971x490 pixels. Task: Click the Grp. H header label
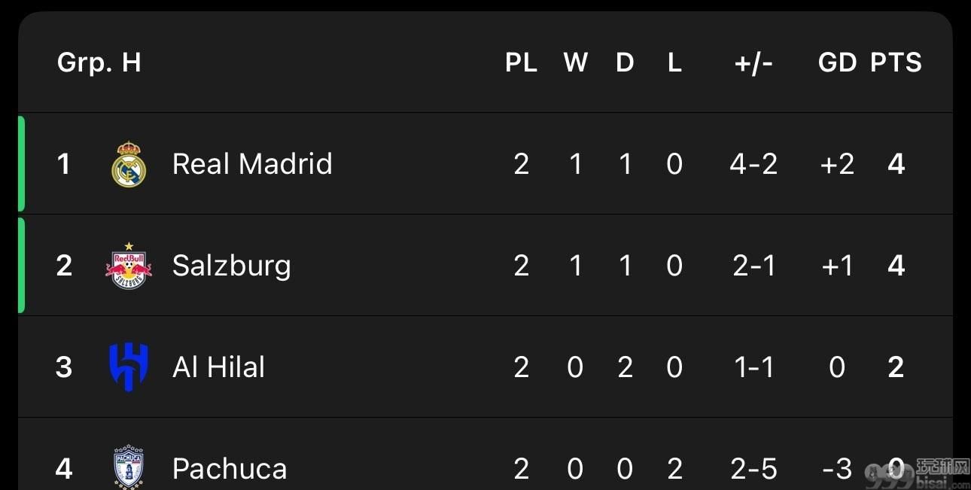tap(99, 62)
